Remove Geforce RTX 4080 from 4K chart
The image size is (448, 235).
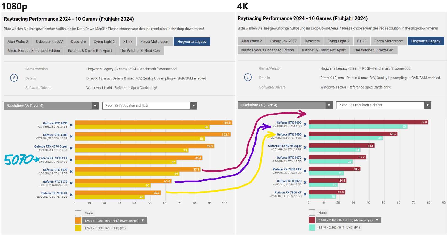pos(305,136)
